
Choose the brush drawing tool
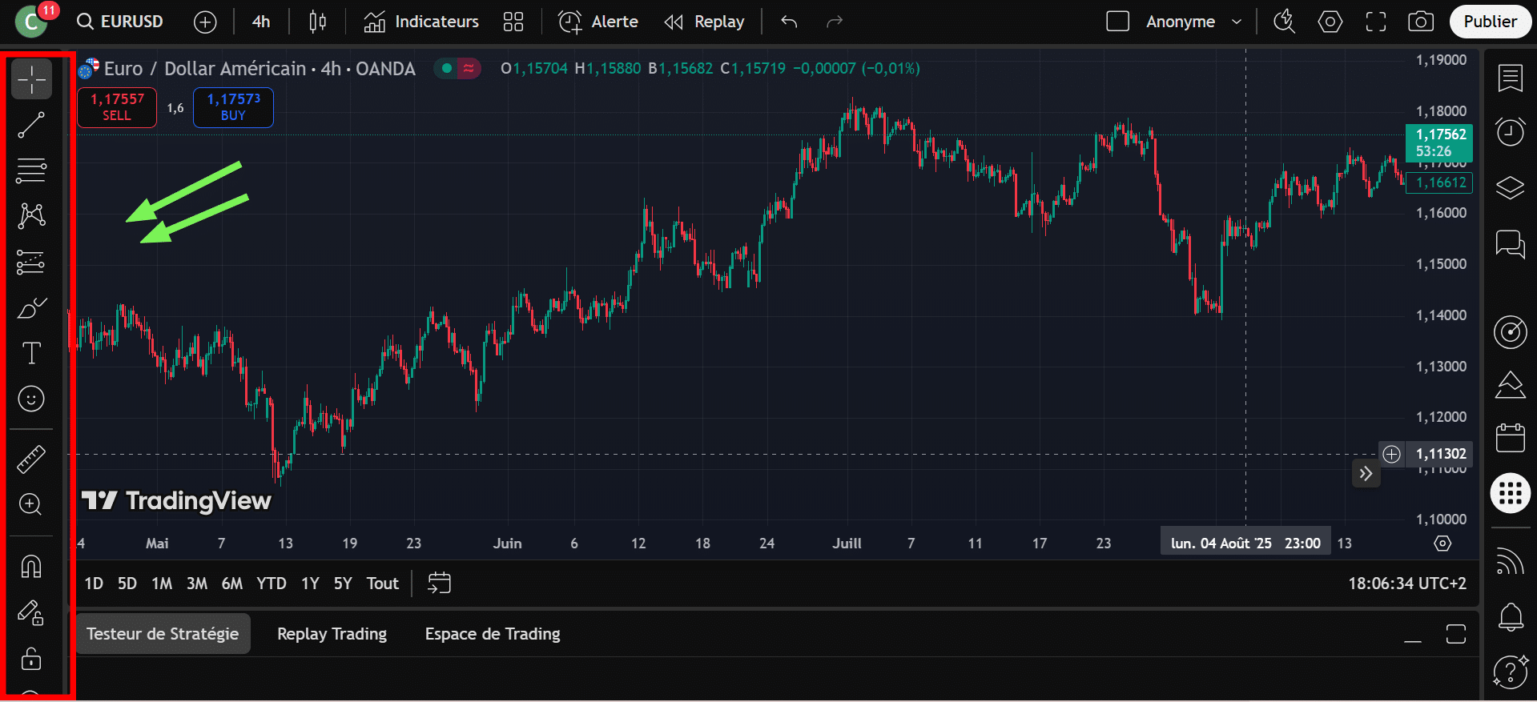point(31,307)
